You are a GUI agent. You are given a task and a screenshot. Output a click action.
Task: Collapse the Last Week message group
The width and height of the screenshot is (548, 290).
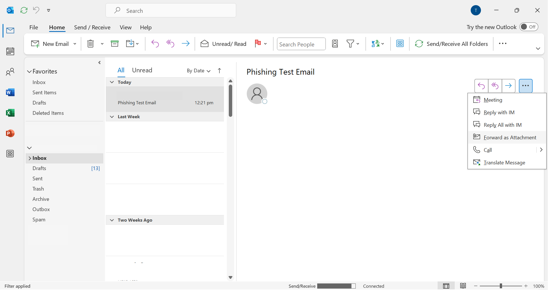(112, 117)
